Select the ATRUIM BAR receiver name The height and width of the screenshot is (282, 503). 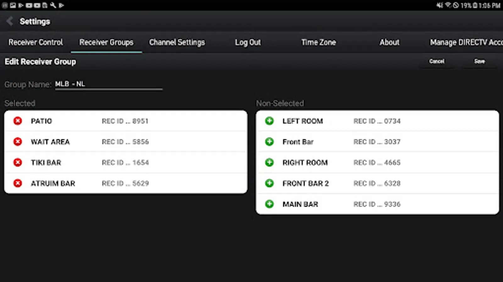point(53,183)
